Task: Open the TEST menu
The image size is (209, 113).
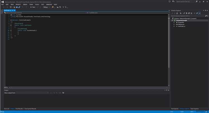Action: point(43,4)
